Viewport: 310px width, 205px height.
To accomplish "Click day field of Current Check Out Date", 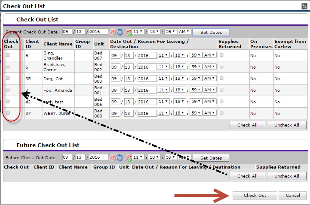I will pos(80,32).
